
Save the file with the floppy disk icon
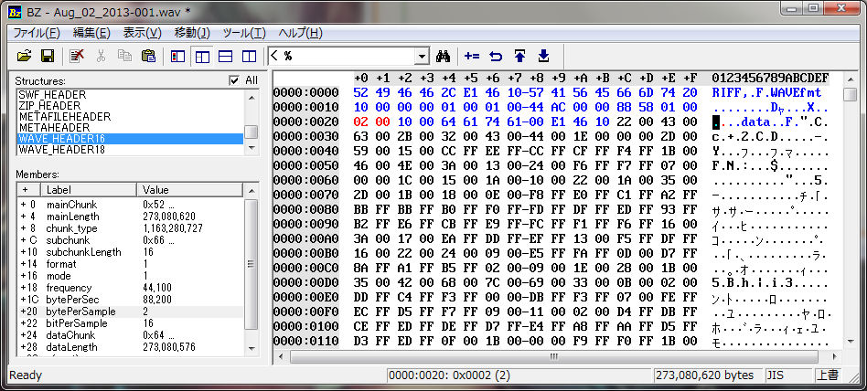coord(47,56)
